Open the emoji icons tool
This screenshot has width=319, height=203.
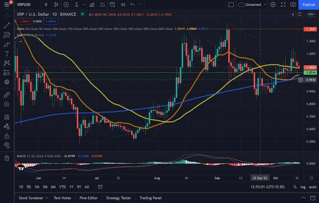[7, 82]
